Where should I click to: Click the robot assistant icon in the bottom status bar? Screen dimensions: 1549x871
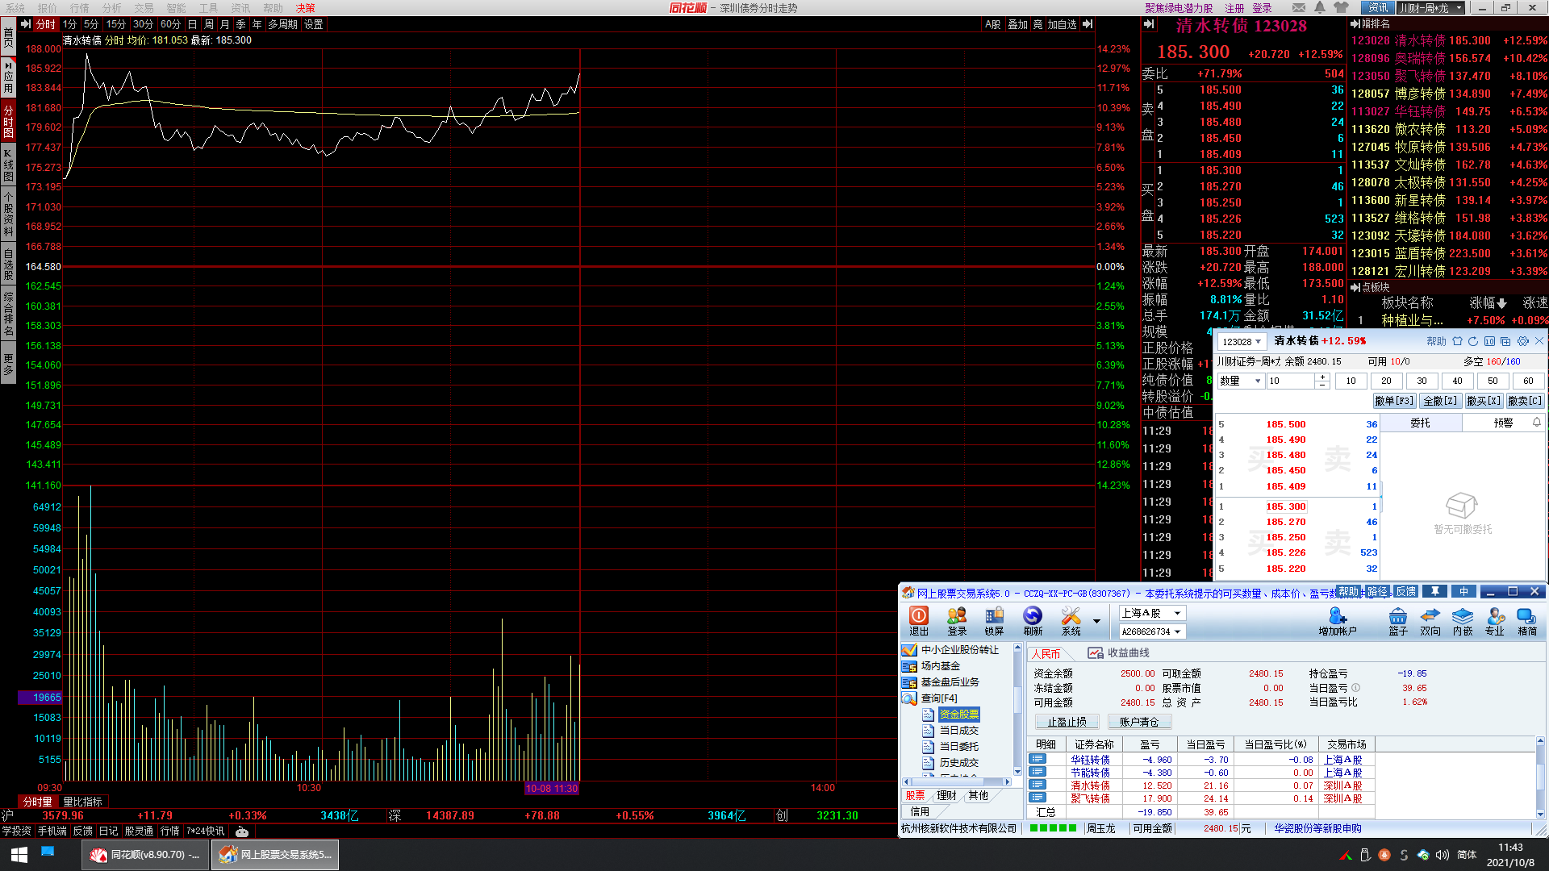pyautogui.click(x=241, y=831)
